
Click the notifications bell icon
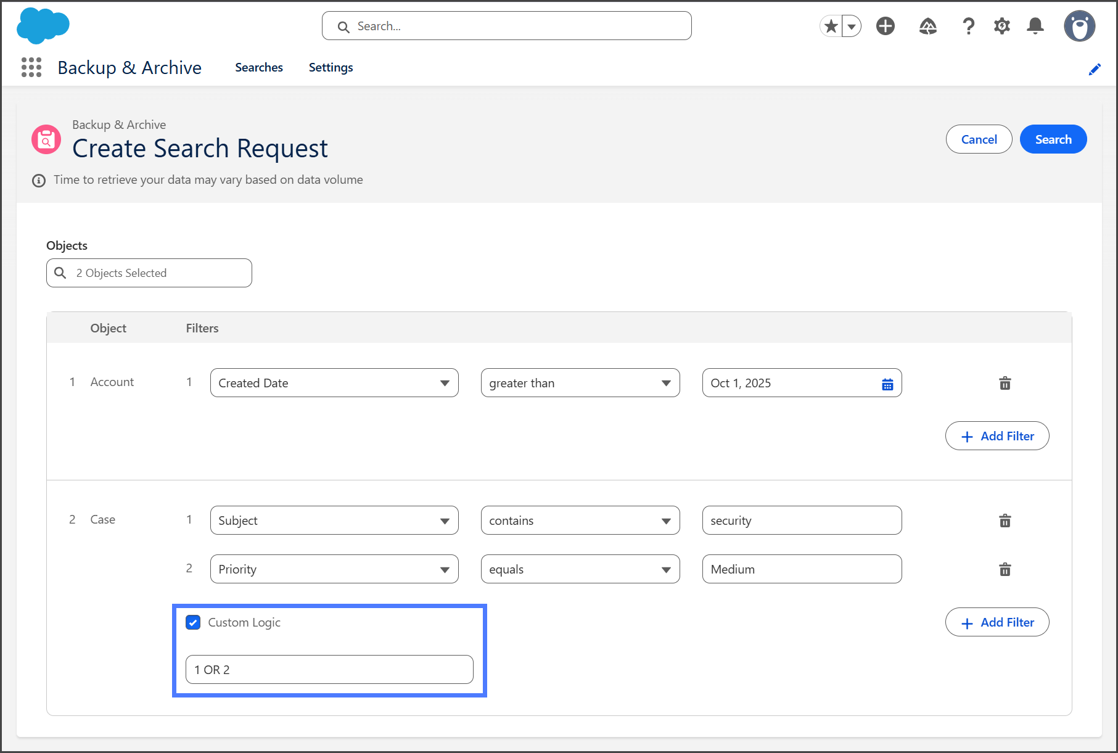point(1035,26)
